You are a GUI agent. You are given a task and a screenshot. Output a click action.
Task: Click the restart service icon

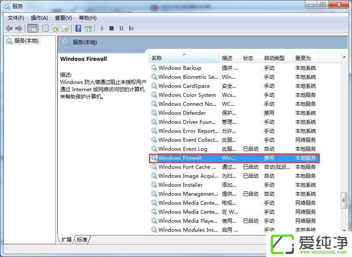[132, 28]
